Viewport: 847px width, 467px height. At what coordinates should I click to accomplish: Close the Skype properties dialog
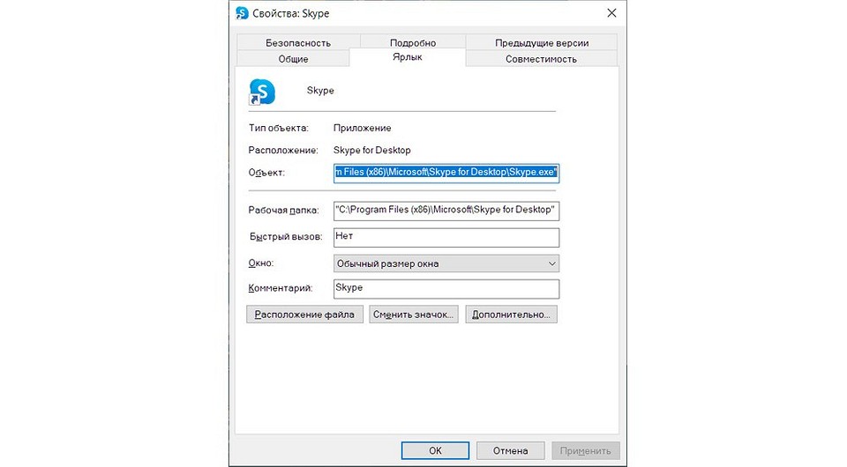pos(611,12)
